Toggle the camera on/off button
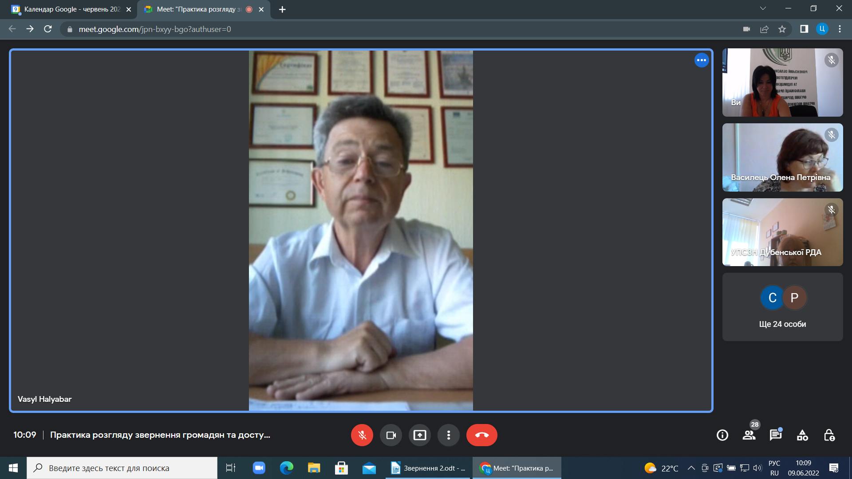852x479 pixels. coord(391,435)
